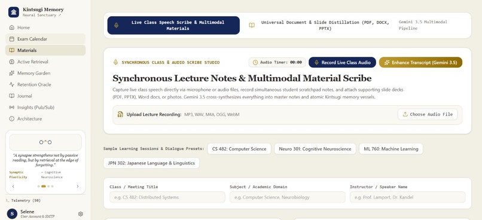Switch to Live Class Speech Scribe tab
The height and width of the screenshot is (220, 482).
click(173, 25)
